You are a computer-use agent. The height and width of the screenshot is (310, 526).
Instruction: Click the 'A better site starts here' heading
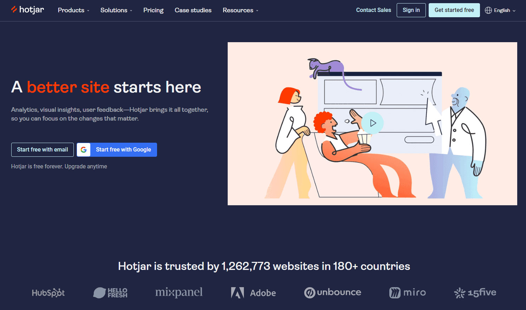point(106,87)
